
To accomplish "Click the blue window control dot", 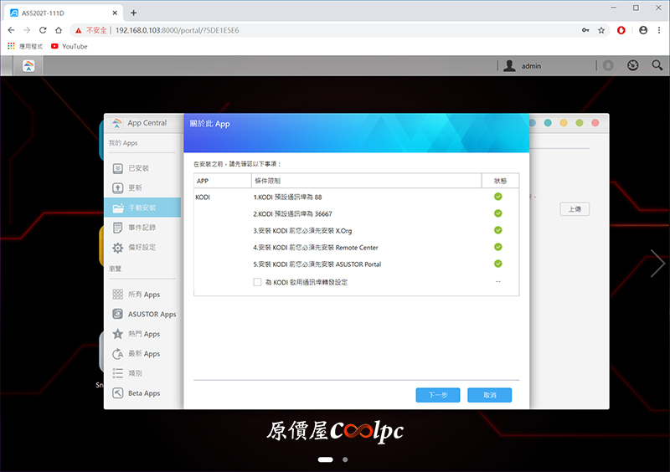I will [533, 123].
